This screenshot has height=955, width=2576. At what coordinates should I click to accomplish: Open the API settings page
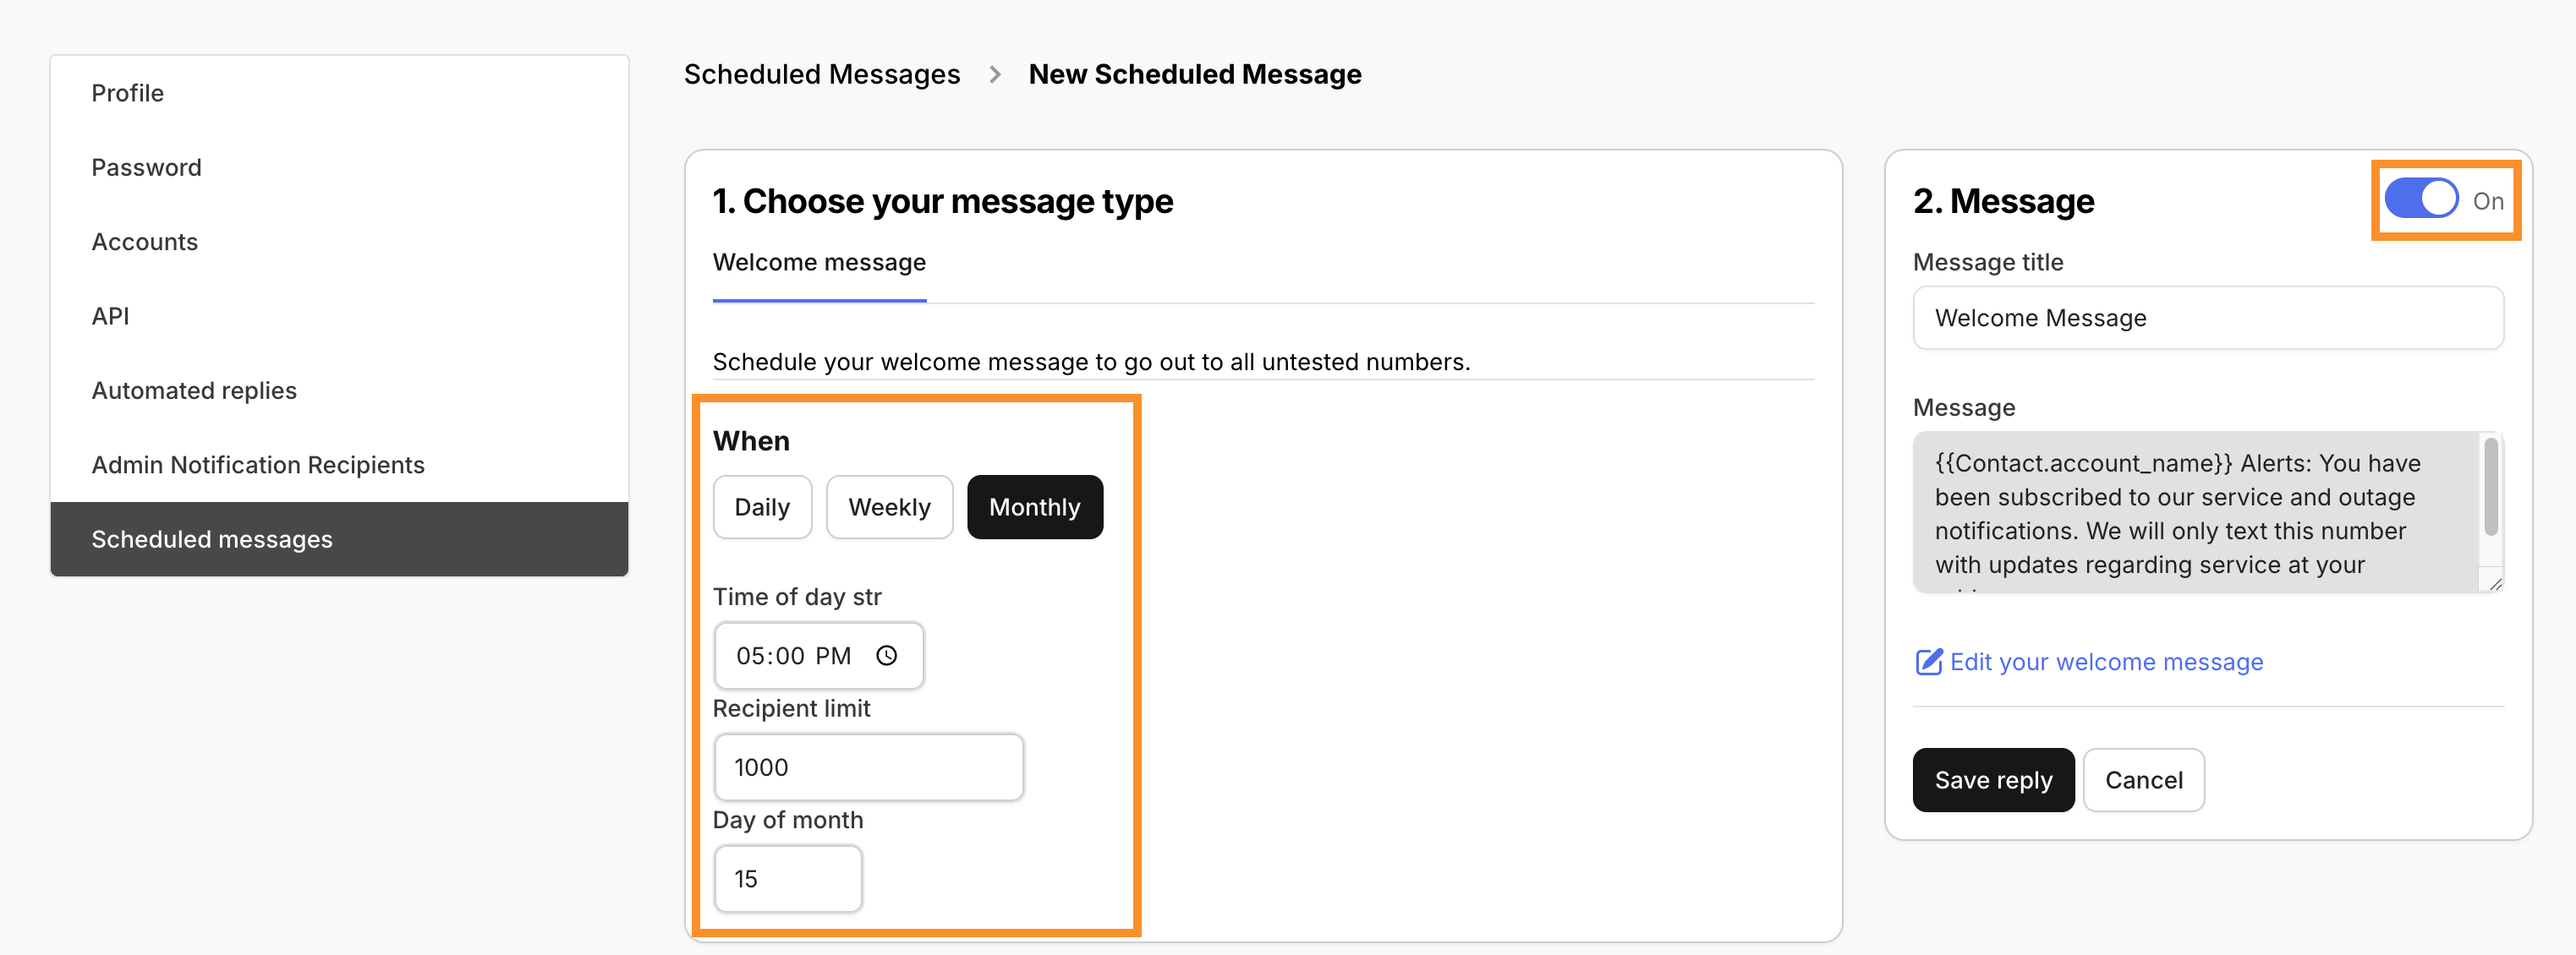tap(110, 316)
